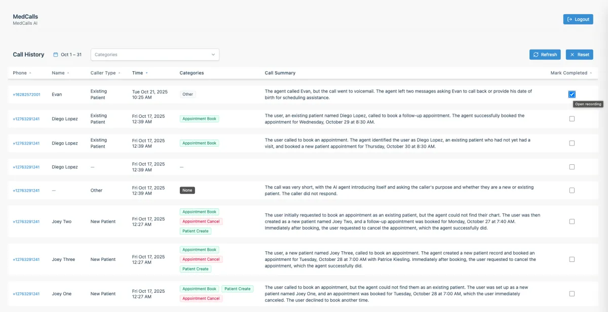Image resolution: width=608 pixels, height=312 pixels.
Task: Click the None category badge
Action: [x=187, y=190]
